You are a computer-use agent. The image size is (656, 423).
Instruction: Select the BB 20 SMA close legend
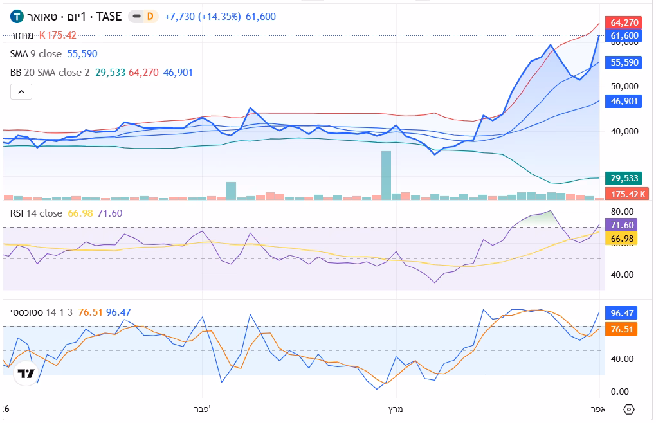click(x=50, y=73)
